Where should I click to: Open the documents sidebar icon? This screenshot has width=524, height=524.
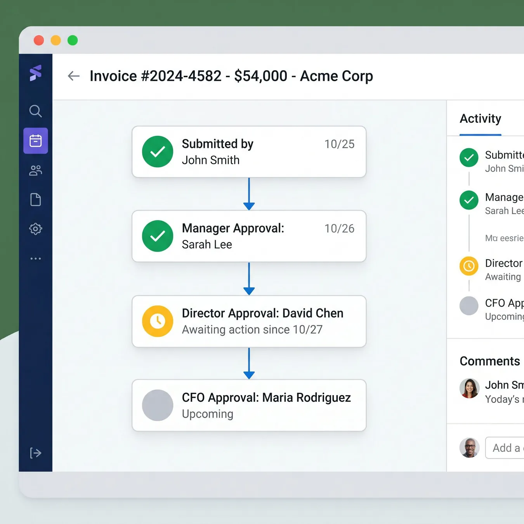(35, 200)
